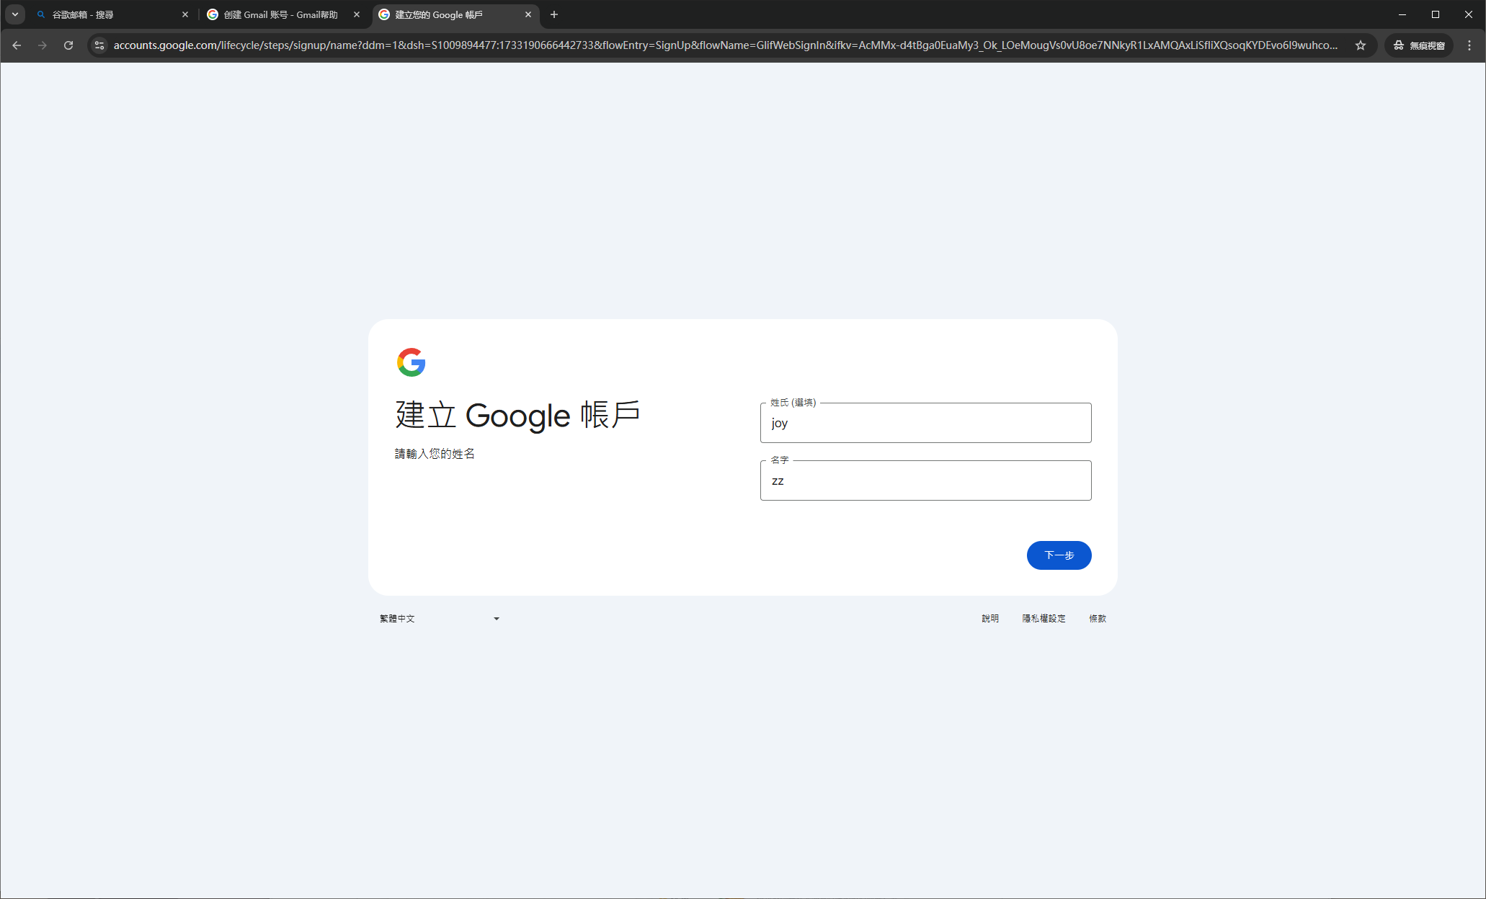
Task: Open the tab search dropdown arrow
Action: [x=15, y=14]
